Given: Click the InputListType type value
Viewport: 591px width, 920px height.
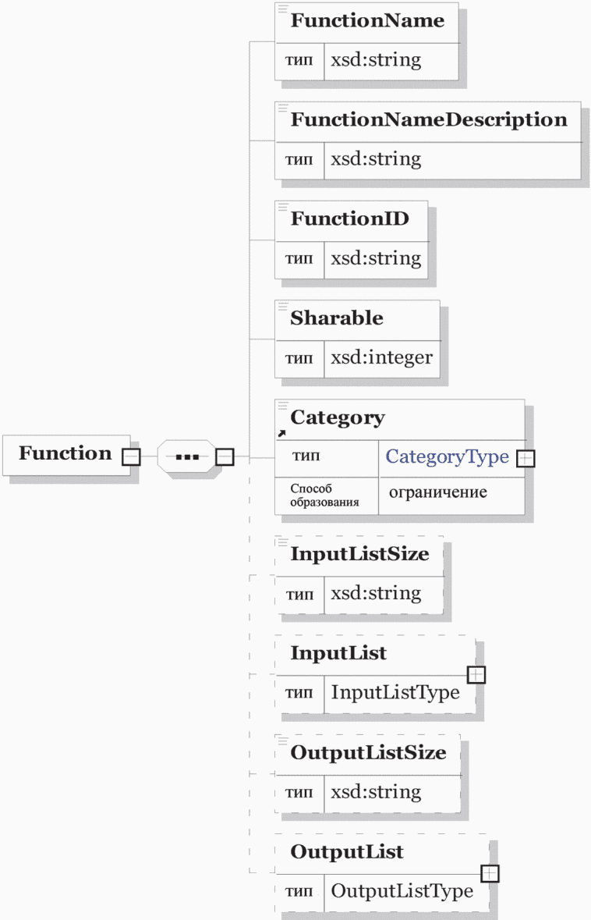Looking at the screenshot, I should tap(395, 693).
